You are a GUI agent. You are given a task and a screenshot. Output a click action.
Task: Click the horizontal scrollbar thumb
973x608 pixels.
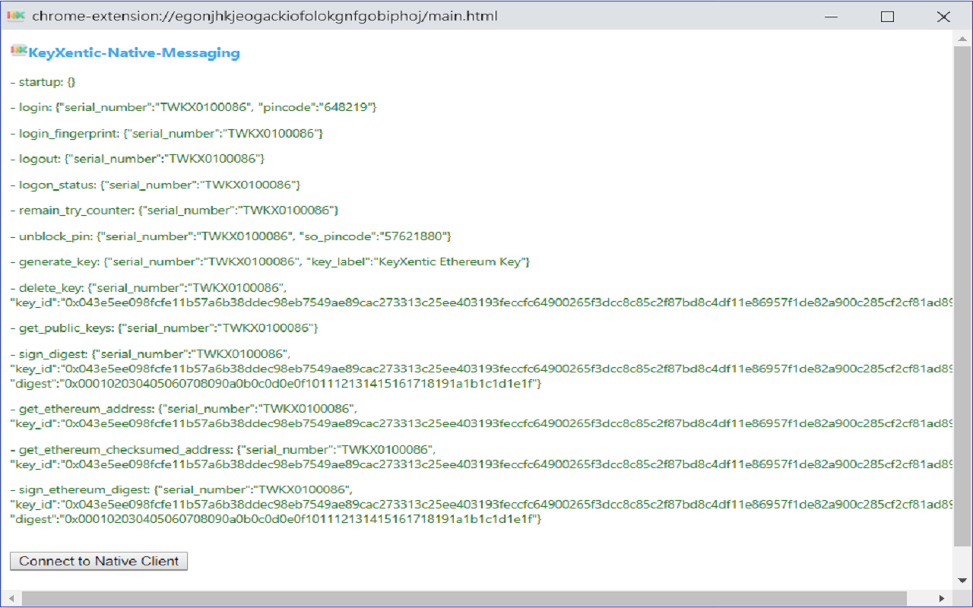[464, 598]
